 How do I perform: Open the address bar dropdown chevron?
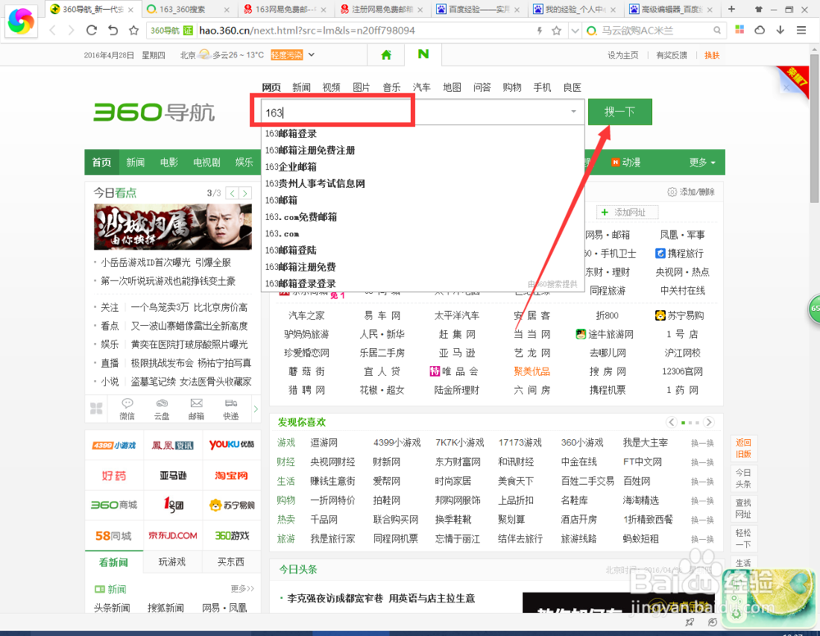(575, 30)
